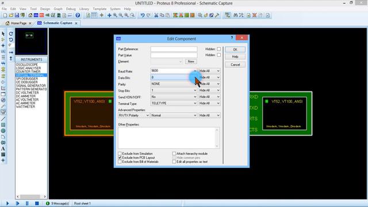Go to Home Page via house toolbar icon
This screenshot has width=368, height=207.
(x=30, y=16)
